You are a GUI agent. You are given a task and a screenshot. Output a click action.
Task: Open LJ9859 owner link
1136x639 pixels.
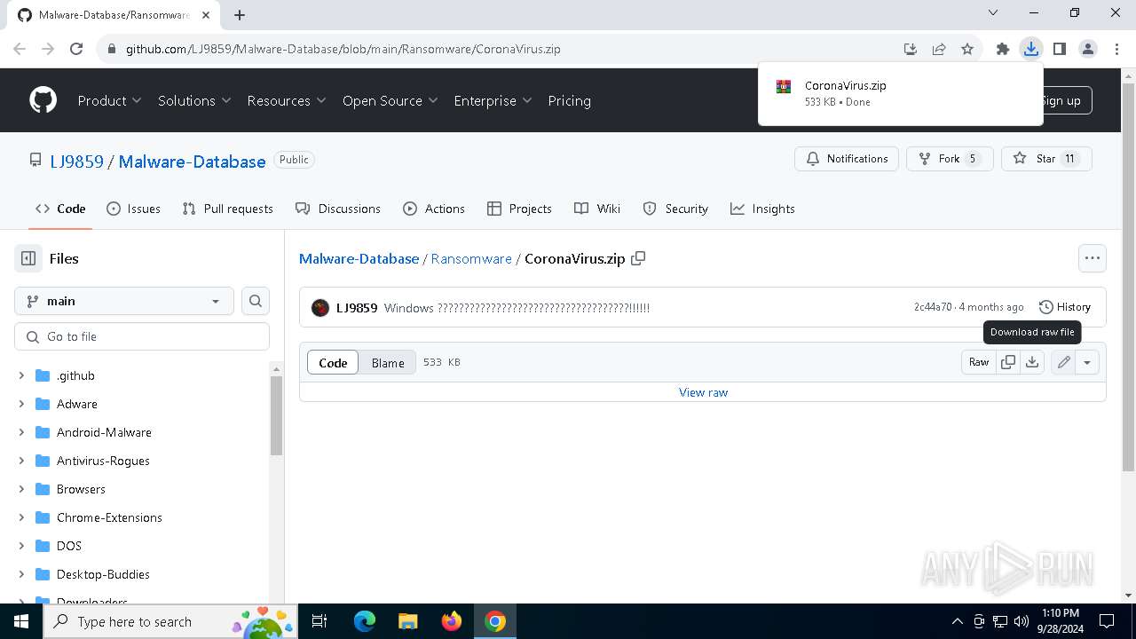click(77, 162)
